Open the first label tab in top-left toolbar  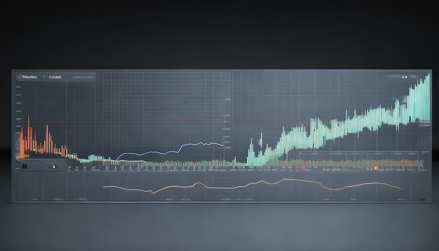pos(29,77)
